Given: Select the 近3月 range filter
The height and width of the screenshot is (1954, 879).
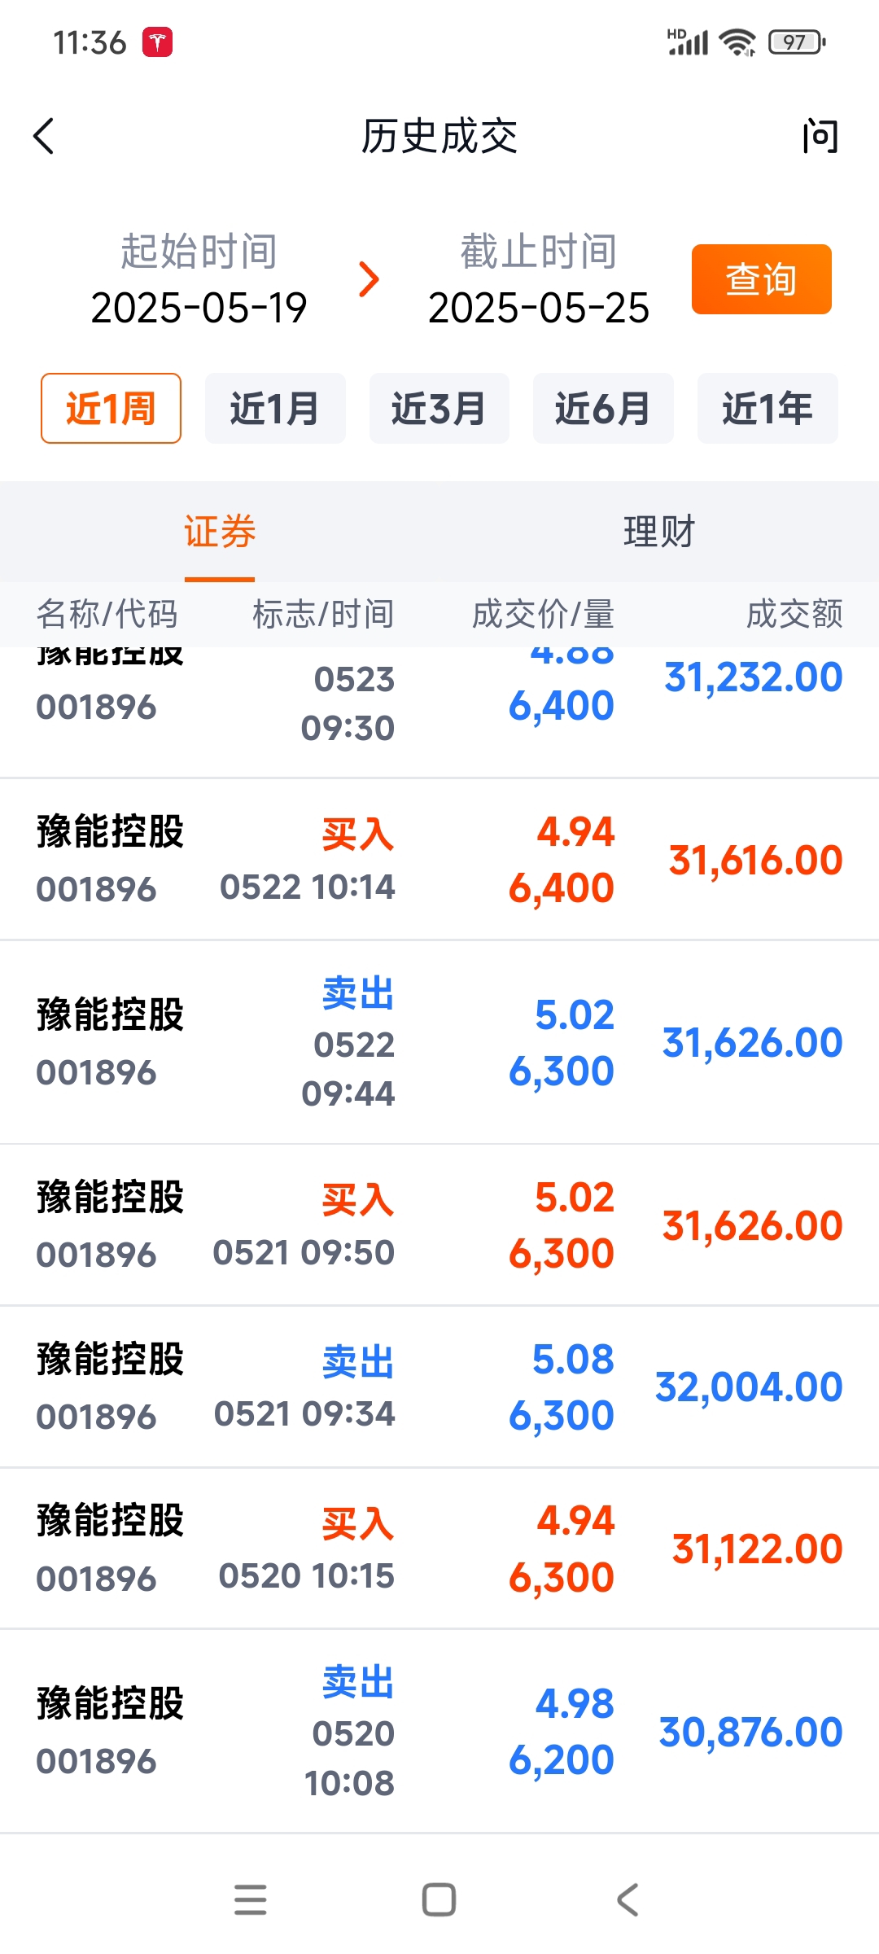Looking at the screenshot, I should 439,408.
